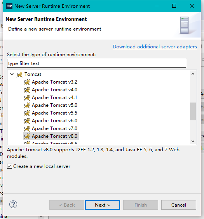
Task: Click the Apache Tomcat v4.1 icon
Action: (27, 98)
